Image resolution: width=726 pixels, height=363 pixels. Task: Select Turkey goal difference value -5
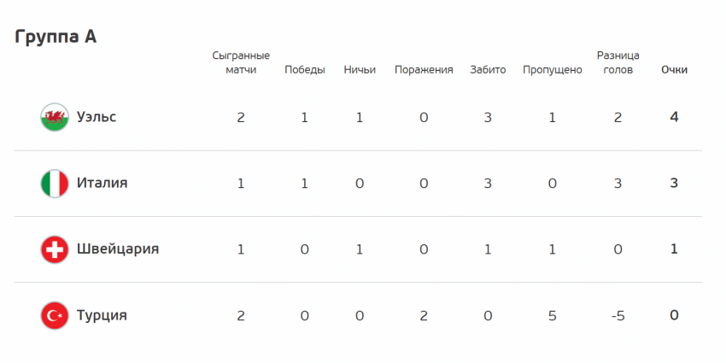point(618,316)
